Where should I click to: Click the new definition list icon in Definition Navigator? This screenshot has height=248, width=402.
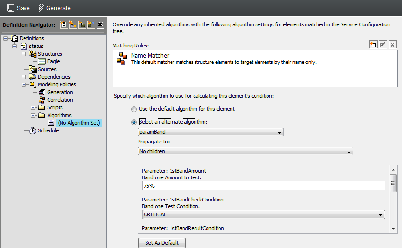63,24
